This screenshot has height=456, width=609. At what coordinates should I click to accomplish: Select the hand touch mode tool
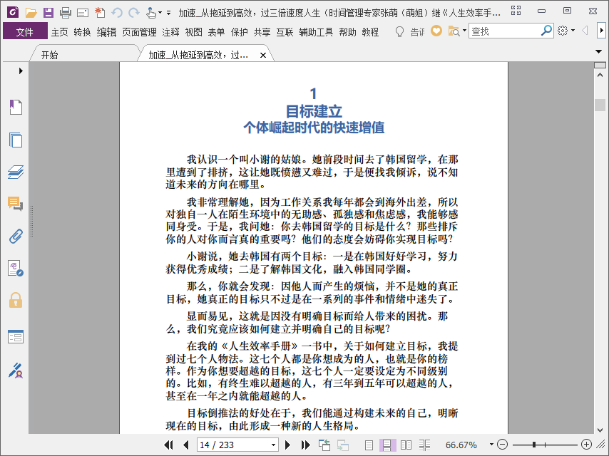(x=151, y=13)
